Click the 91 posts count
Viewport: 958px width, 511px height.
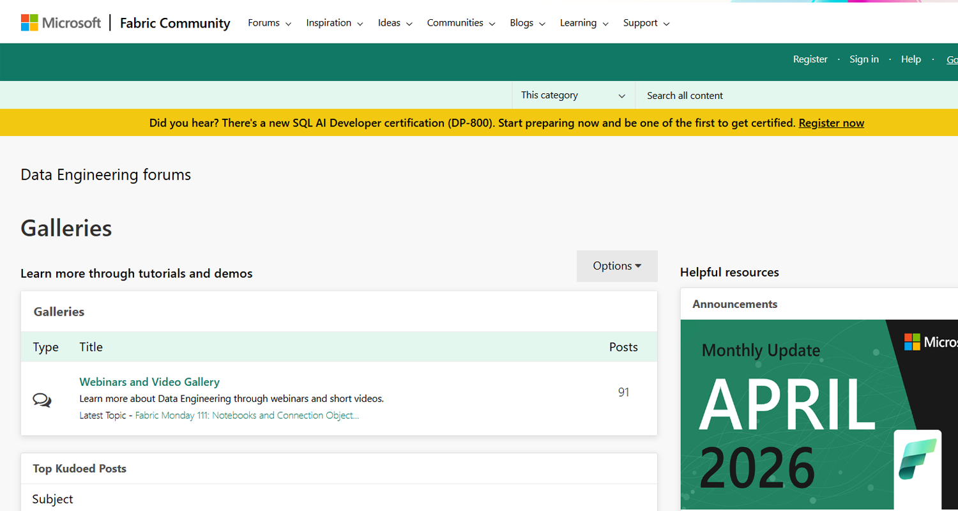pos(624,392)
